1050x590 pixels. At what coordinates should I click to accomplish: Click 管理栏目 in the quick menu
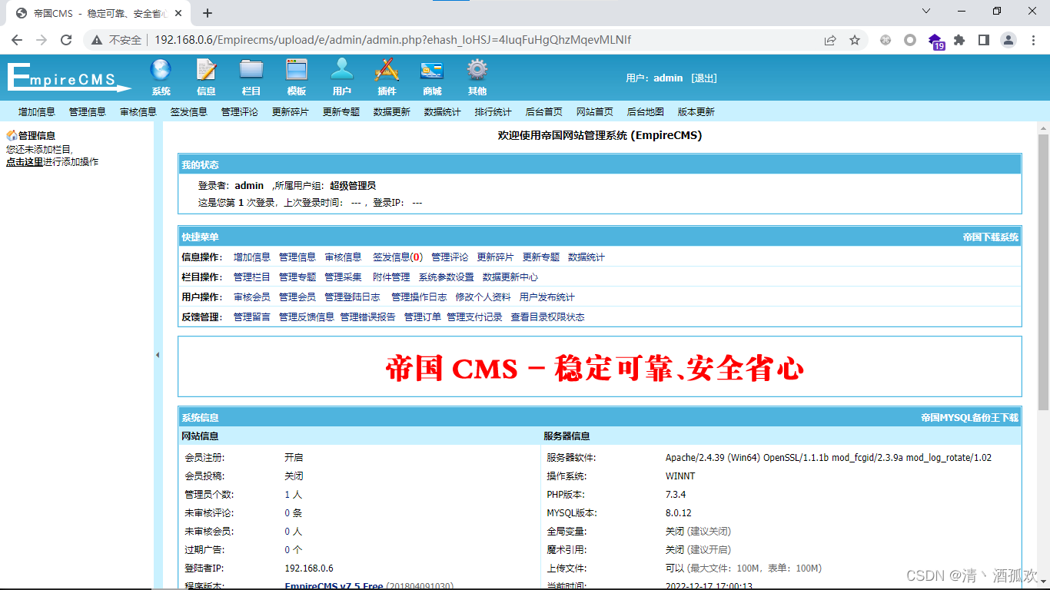coord(252,277)
